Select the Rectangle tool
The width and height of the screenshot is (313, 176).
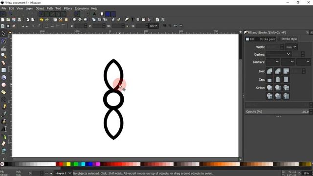click(3, 70)
